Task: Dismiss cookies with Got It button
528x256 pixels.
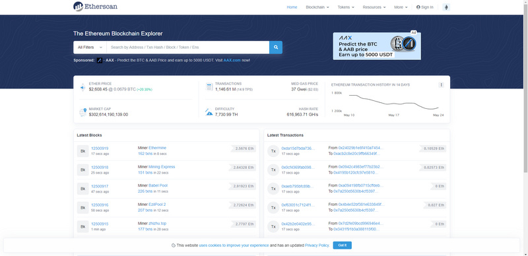Action: click(x=342, y=245)
